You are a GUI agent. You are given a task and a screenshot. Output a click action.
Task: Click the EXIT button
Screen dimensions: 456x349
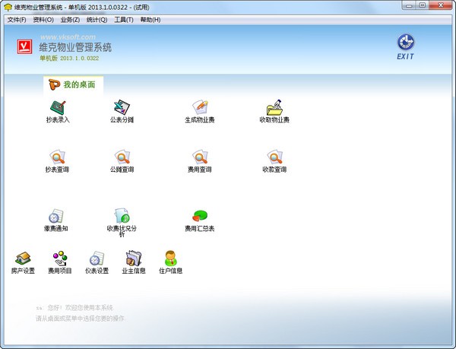coord(407,47)
